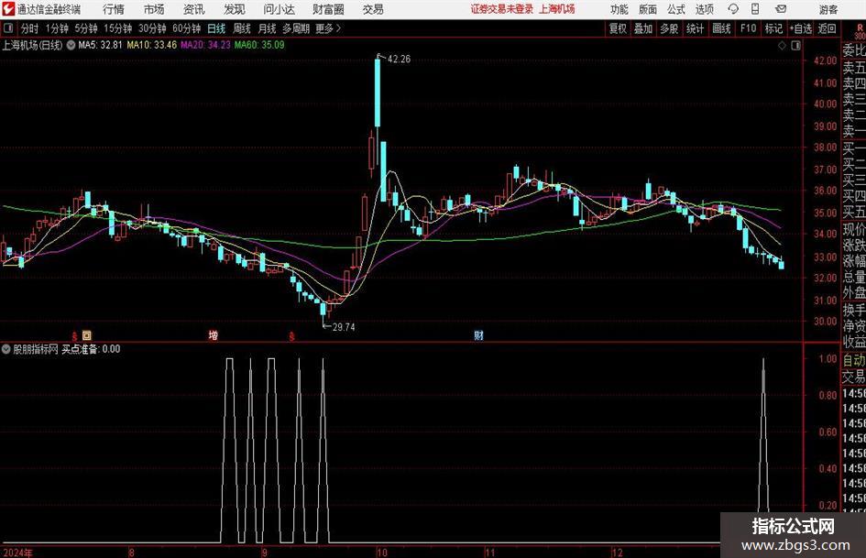Open the 公式 menu
This screenshot has width=866, height=558.
click(x=676, y=9)
